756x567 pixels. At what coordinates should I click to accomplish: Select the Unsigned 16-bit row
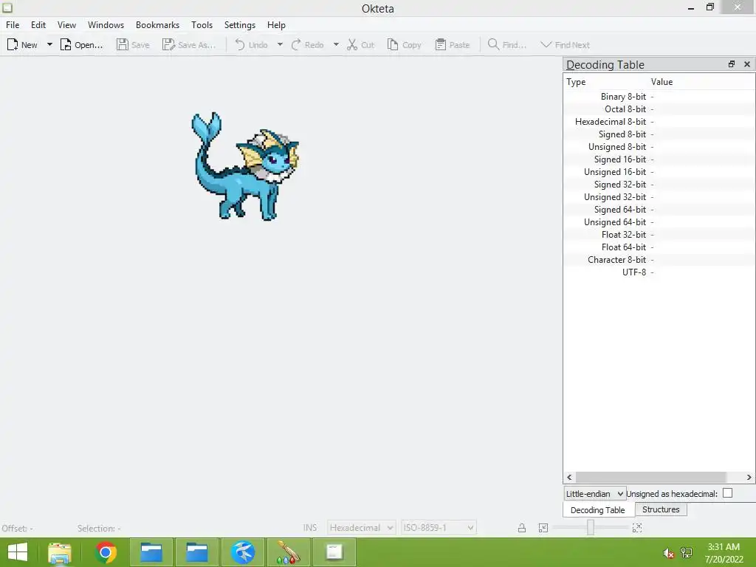(659, 171)
